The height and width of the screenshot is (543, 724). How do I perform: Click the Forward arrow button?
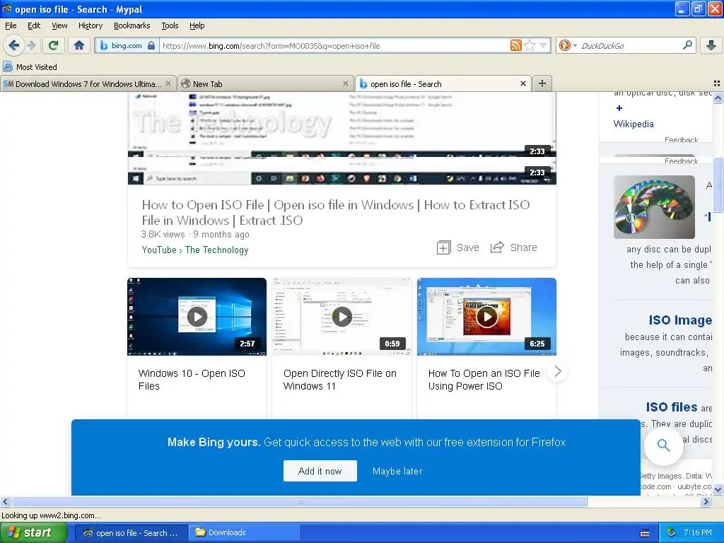pos(32,45)
